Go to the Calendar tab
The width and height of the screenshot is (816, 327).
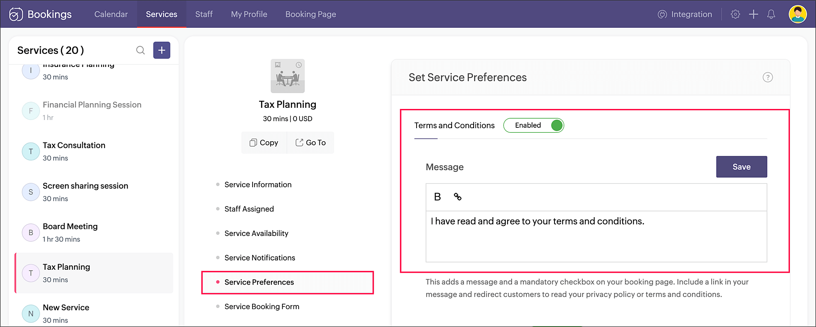click(111, 14)
